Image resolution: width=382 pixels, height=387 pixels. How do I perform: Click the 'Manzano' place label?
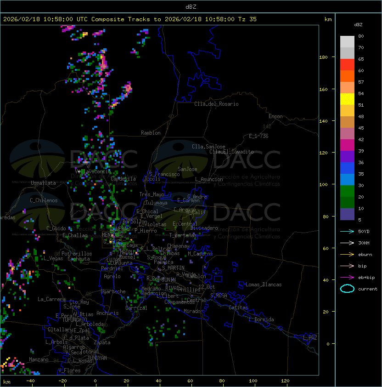[x=39, y=359]
